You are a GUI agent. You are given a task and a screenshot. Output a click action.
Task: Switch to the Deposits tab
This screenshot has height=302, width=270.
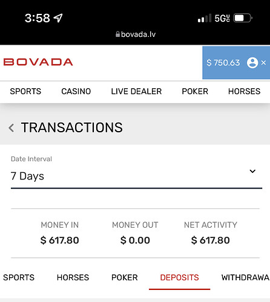179,278
